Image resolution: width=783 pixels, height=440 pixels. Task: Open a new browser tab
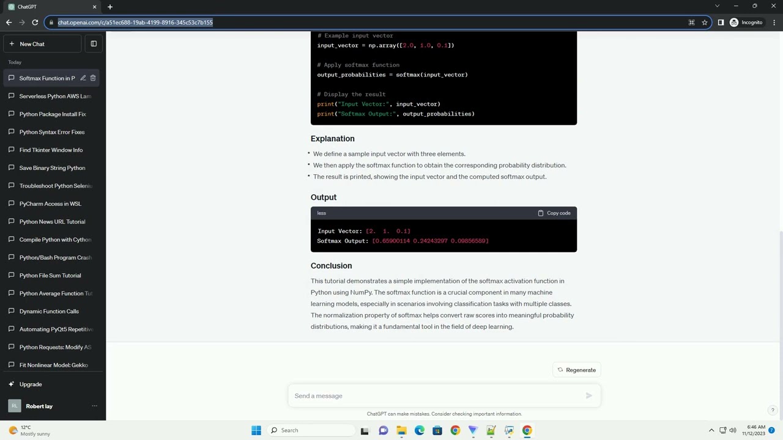pos(110,7)
